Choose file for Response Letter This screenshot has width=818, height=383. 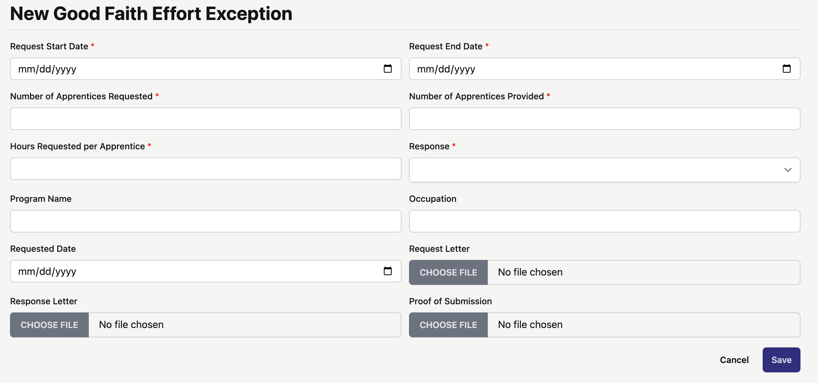click(x=49, y=325)
